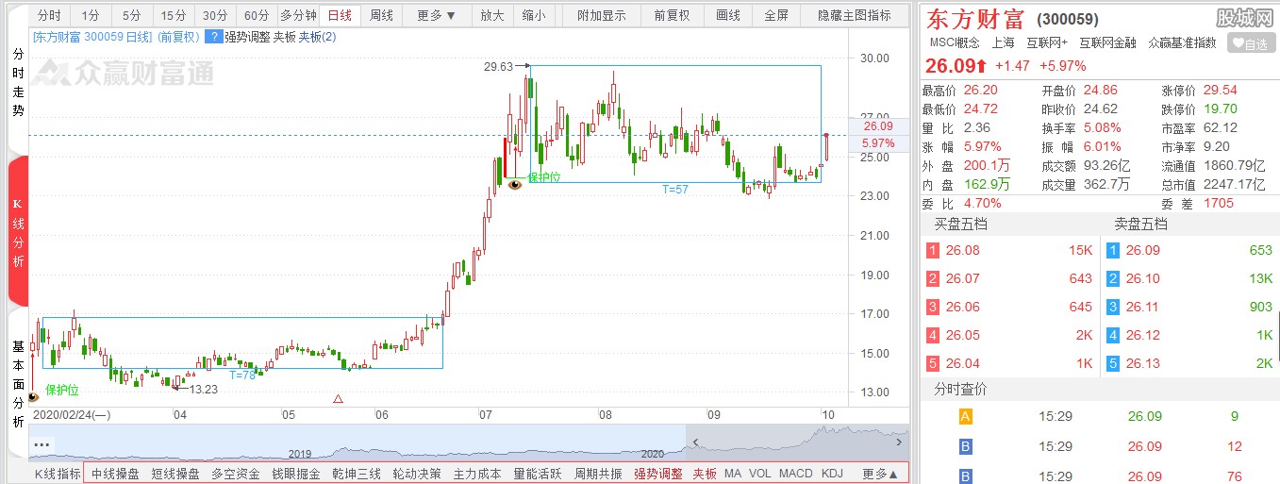Switch to the 周线 weekly chart tab
The image size is (1280, 484).
pyautogui.click(x=381, y=15)
